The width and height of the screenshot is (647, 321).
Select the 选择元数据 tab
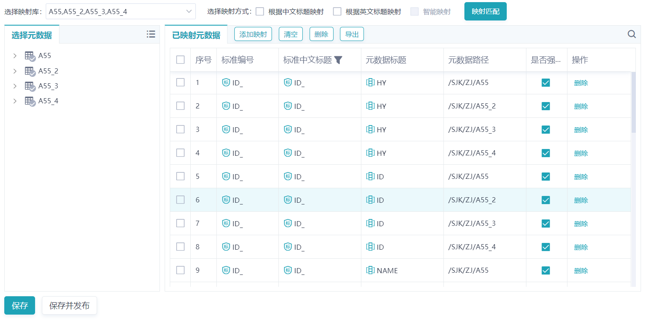pos(32,35)
